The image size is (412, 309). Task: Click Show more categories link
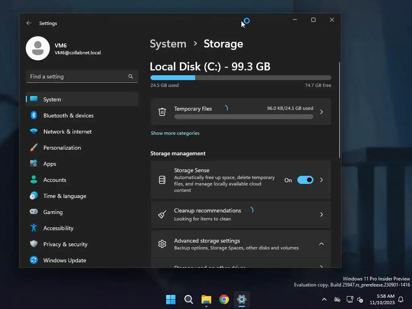(175, 133)
